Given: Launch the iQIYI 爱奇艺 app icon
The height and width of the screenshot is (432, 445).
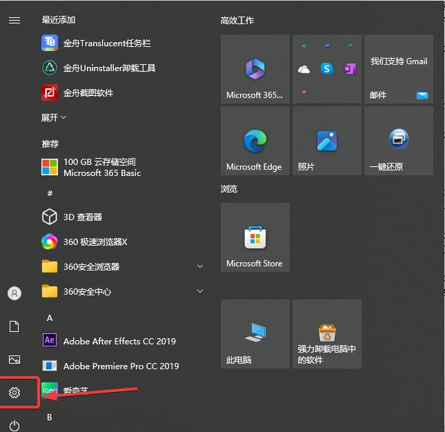Looking at the screenshot, I should pos(50,391).
